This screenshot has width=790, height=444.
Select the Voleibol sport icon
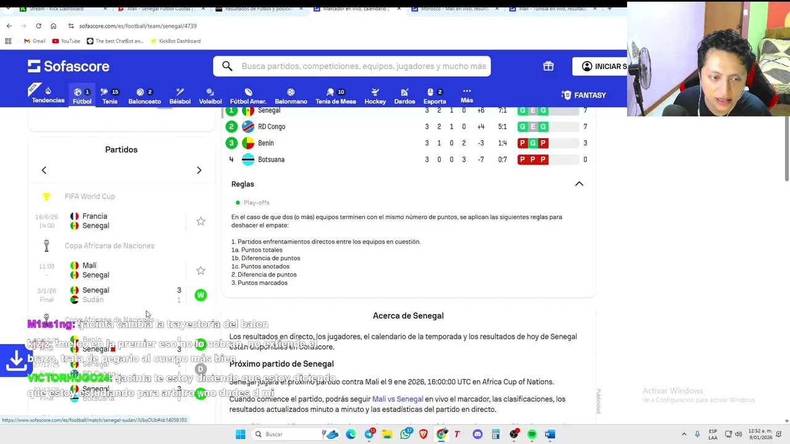[x=210, y=95]
